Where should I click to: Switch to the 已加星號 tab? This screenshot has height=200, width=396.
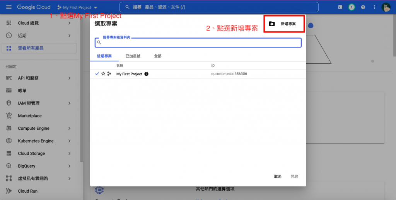[133, 56]
